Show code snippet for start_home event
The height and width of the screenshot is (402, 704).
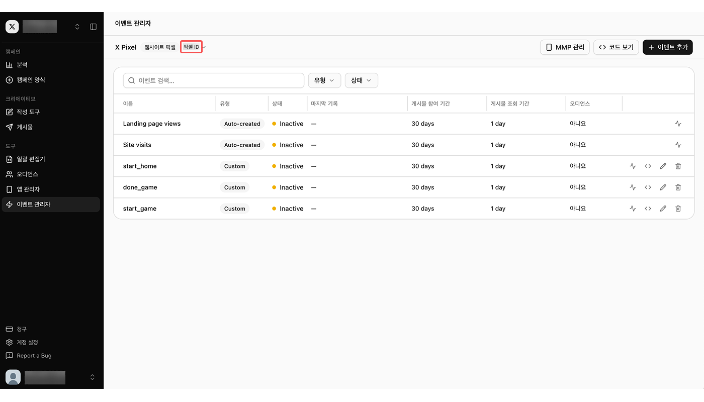click(x=648, y=166)
